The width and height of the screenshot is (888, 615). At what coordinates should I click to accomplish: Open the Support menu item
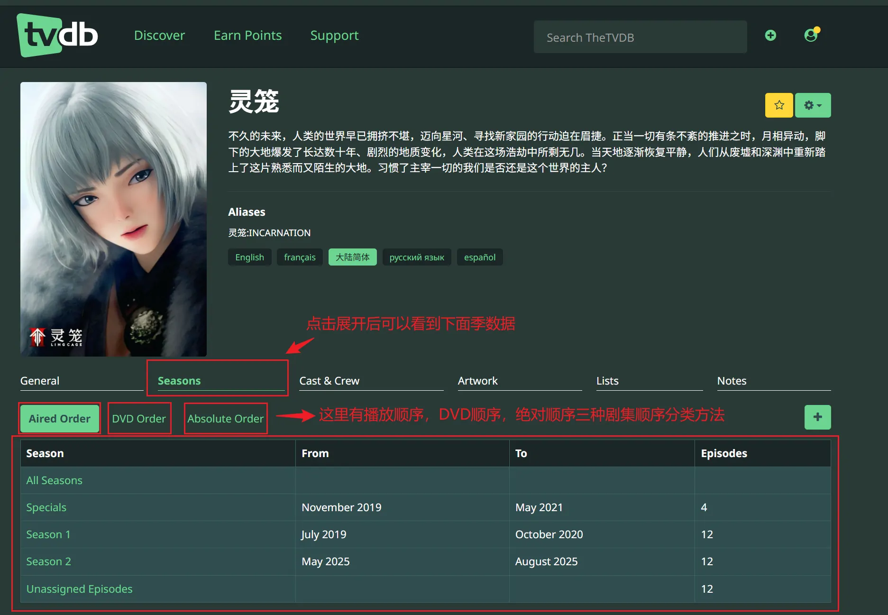334,36
